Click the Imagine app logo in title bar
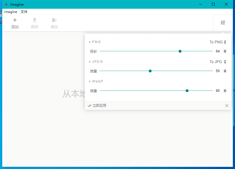Screen dimensions: 235x169 click(6, 4)
